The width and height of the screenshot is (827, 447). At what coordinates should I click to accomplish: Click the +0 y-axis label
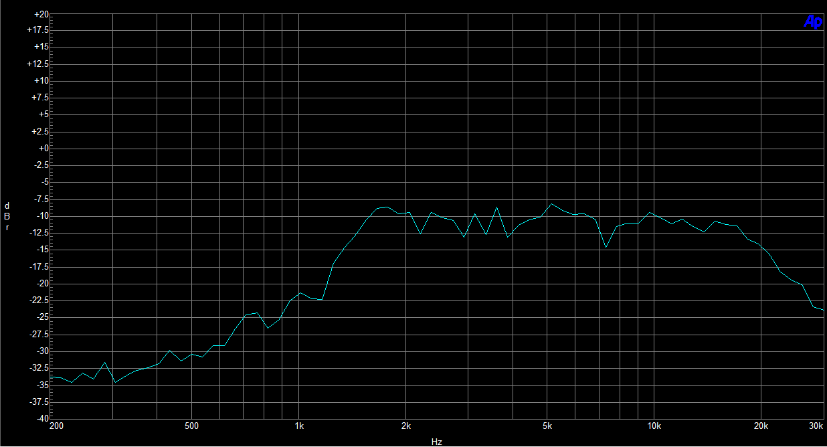click(43, 148)
